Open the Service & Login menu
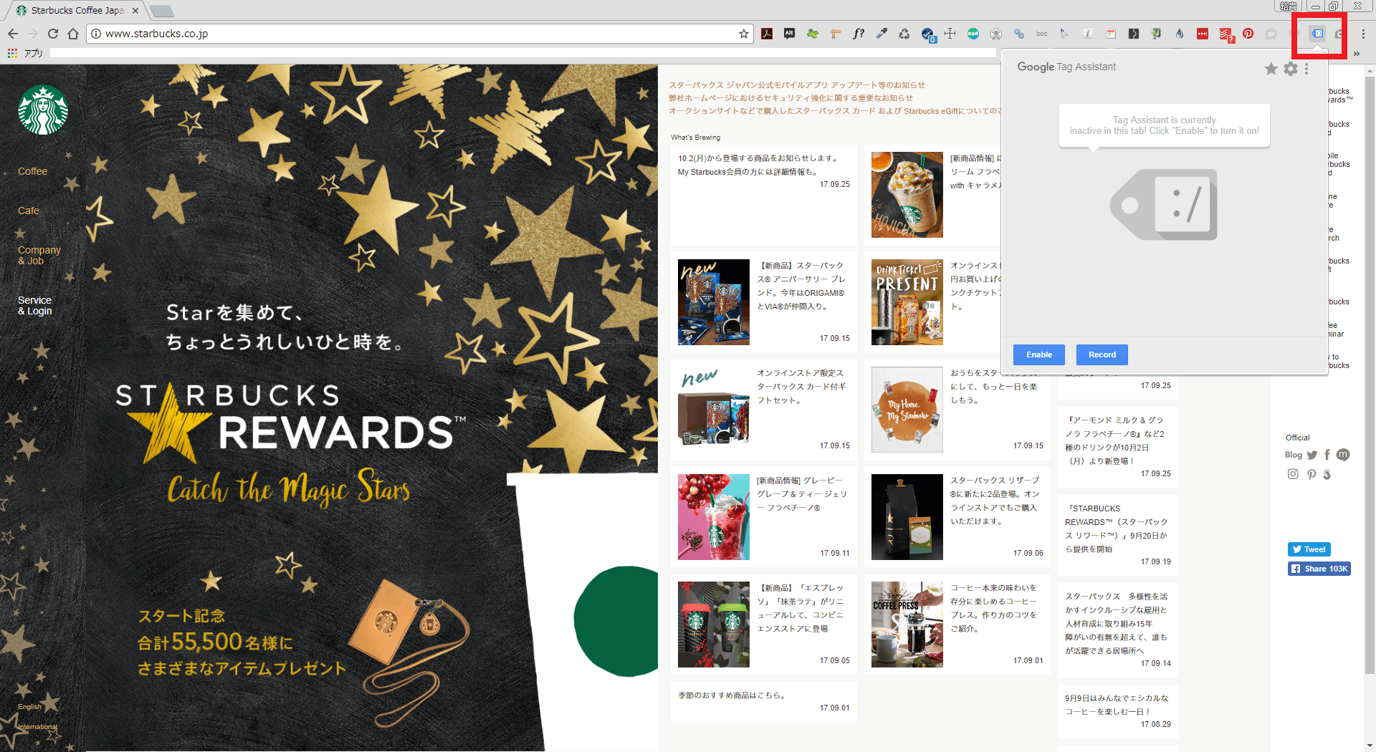This screenshot has height=752, width=1376. point(35,305)
